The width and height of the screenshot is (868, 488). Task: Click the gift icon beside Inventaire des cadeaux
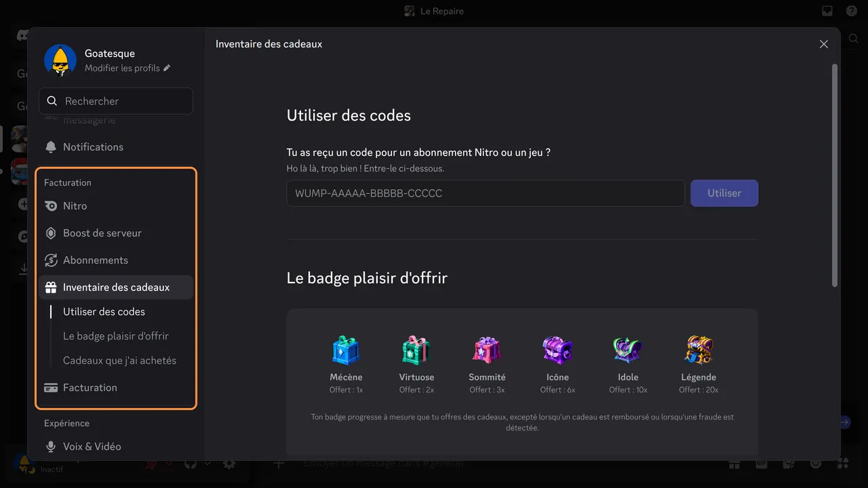coord(51,287)
